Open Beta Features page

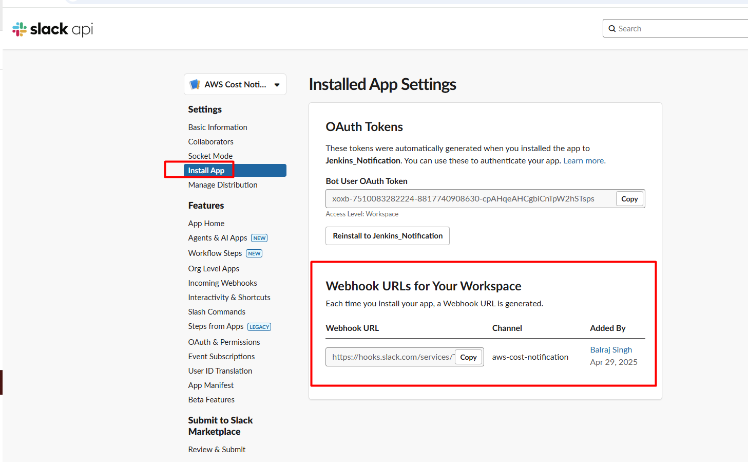[212, 400]
